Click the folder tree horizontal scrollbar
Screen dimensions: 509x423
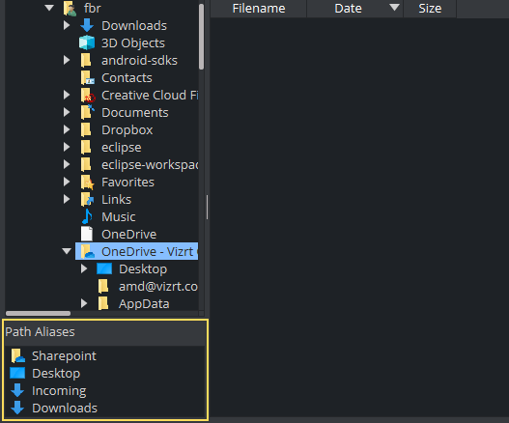coord(39,313)
